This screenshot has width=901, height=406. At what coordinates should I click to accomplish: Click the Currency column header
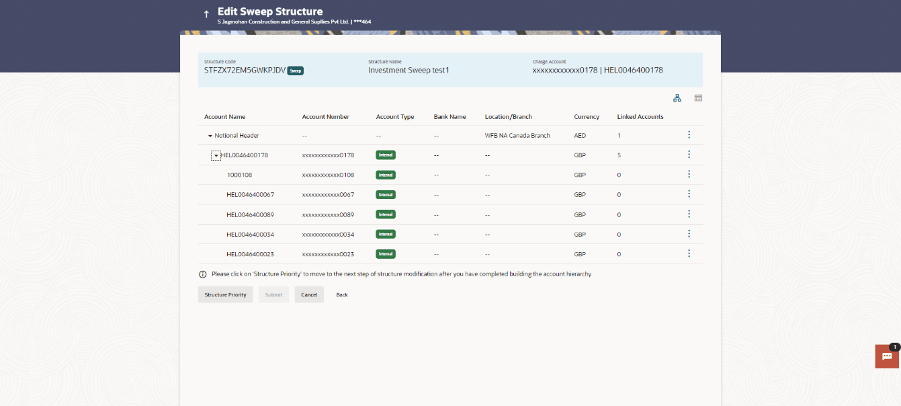point(587,116)
